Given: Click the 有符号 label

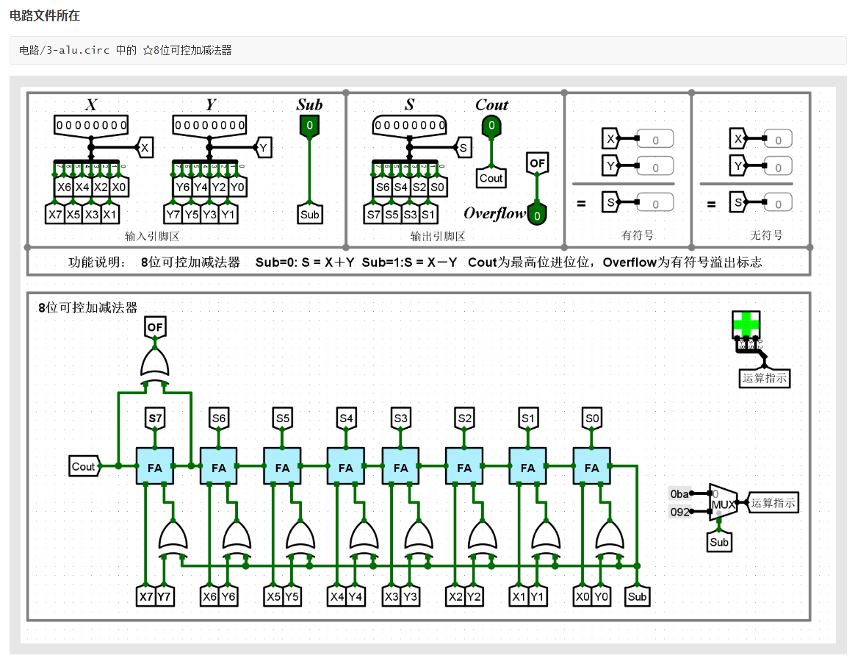Looking at the screenshot, I should (x=637, y=235).
